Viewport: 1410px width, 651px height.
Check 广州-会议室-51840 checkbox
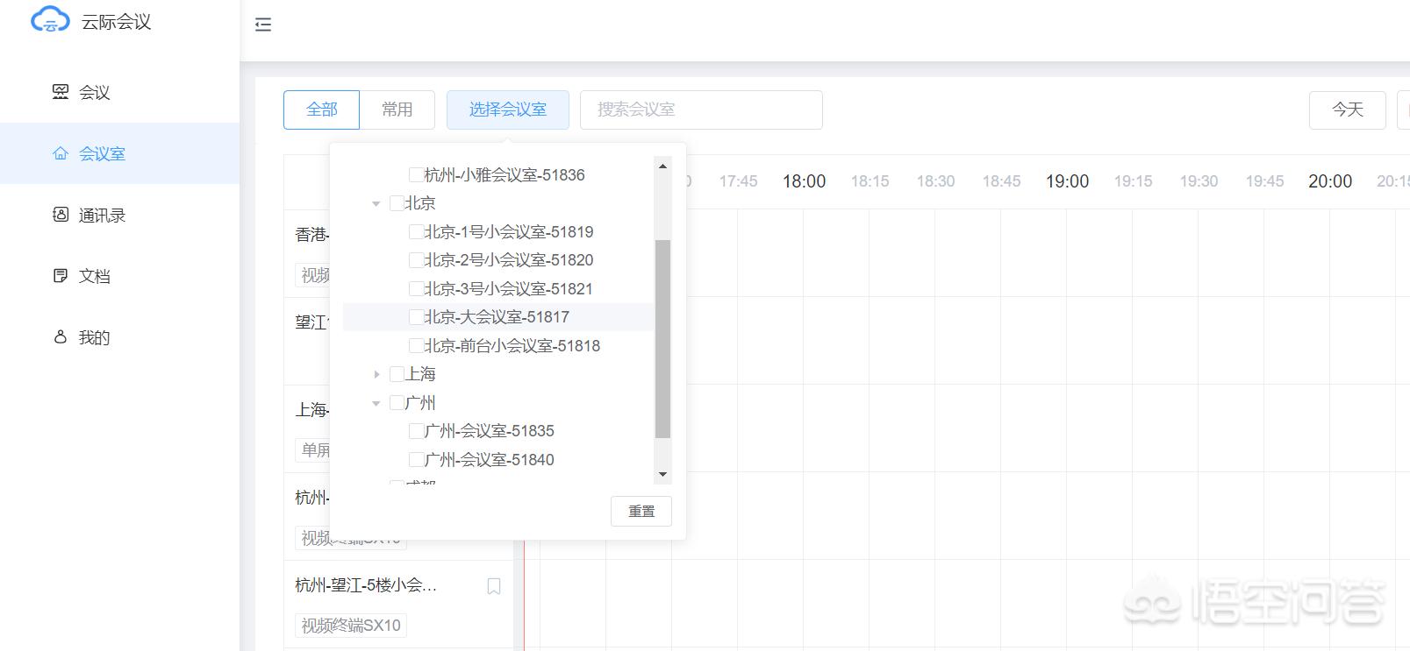[x=417, y=460]
